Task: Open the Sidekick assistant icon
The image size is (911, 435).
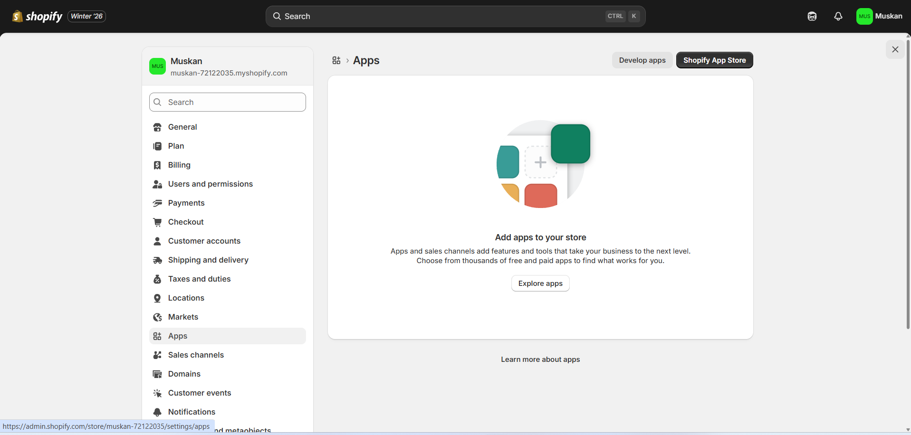Action: point(812,16)
